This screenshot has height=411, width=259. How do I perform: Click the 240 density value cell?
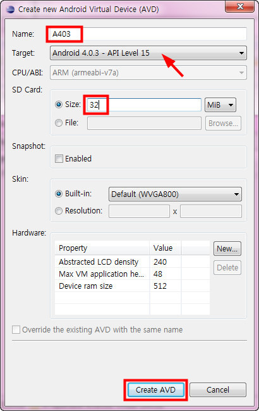pos(165,262)
